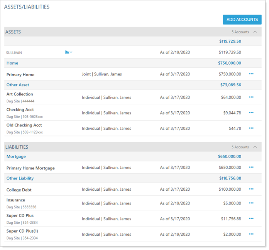Viewport: 269px width, 250px height.
Task: Open the more options menu for Insurance
Action: [251, 203]
